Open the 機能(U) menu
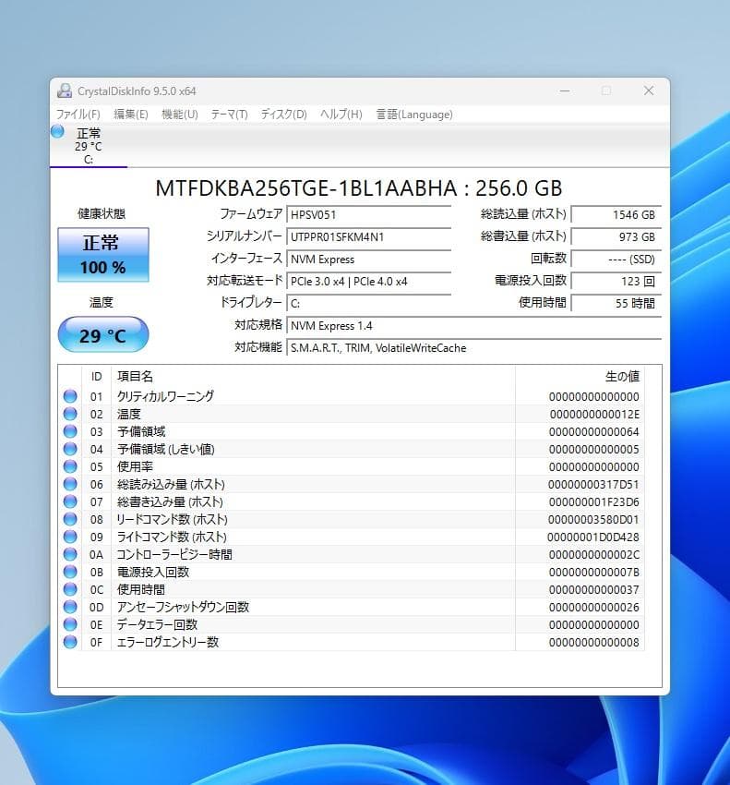Viewport: 730px width, 785px height. pyautogui.click(x=180, y=115)
